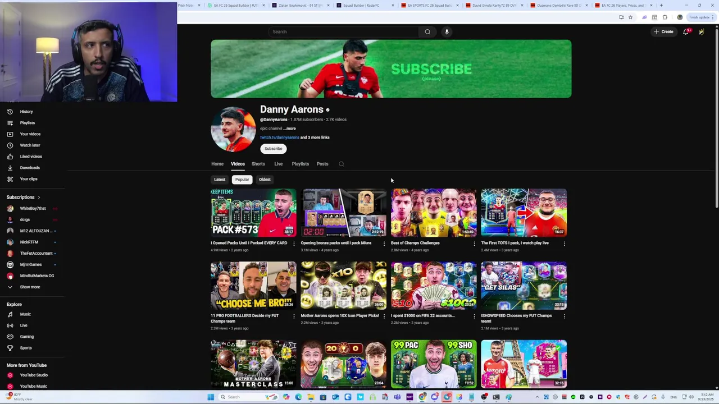719x404 pixels.
Task: Open options for "The First TOTS I pack" video
Action: pyautogui.click(x=565, y=244)
